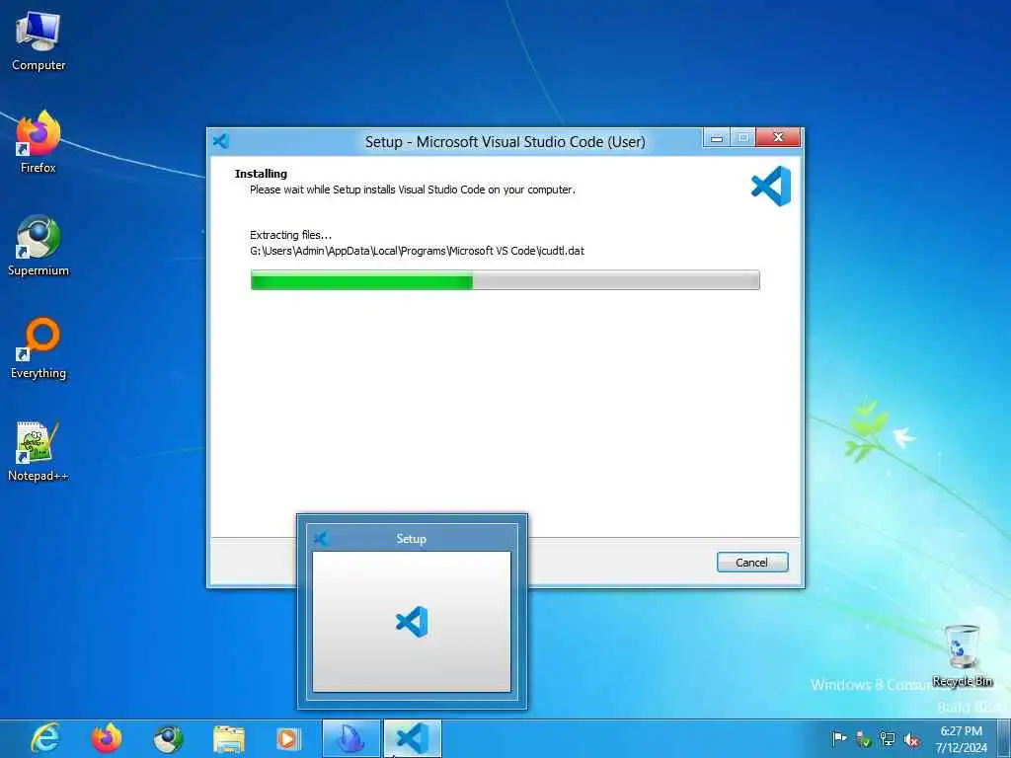1011x758 pixels.
Task: Switch to the blue shark-fin taskbar app
Action: coord(350,738)
